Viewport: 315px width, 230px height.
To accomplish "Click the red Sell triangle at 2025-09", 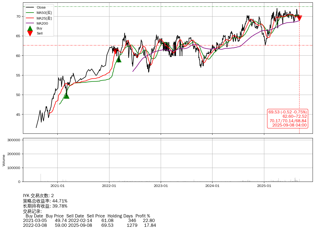I will coord(299,18).
